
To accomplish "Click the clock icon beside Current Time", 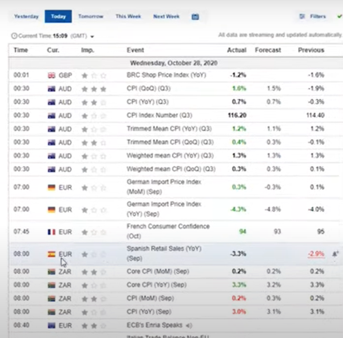I will (14, 36).
